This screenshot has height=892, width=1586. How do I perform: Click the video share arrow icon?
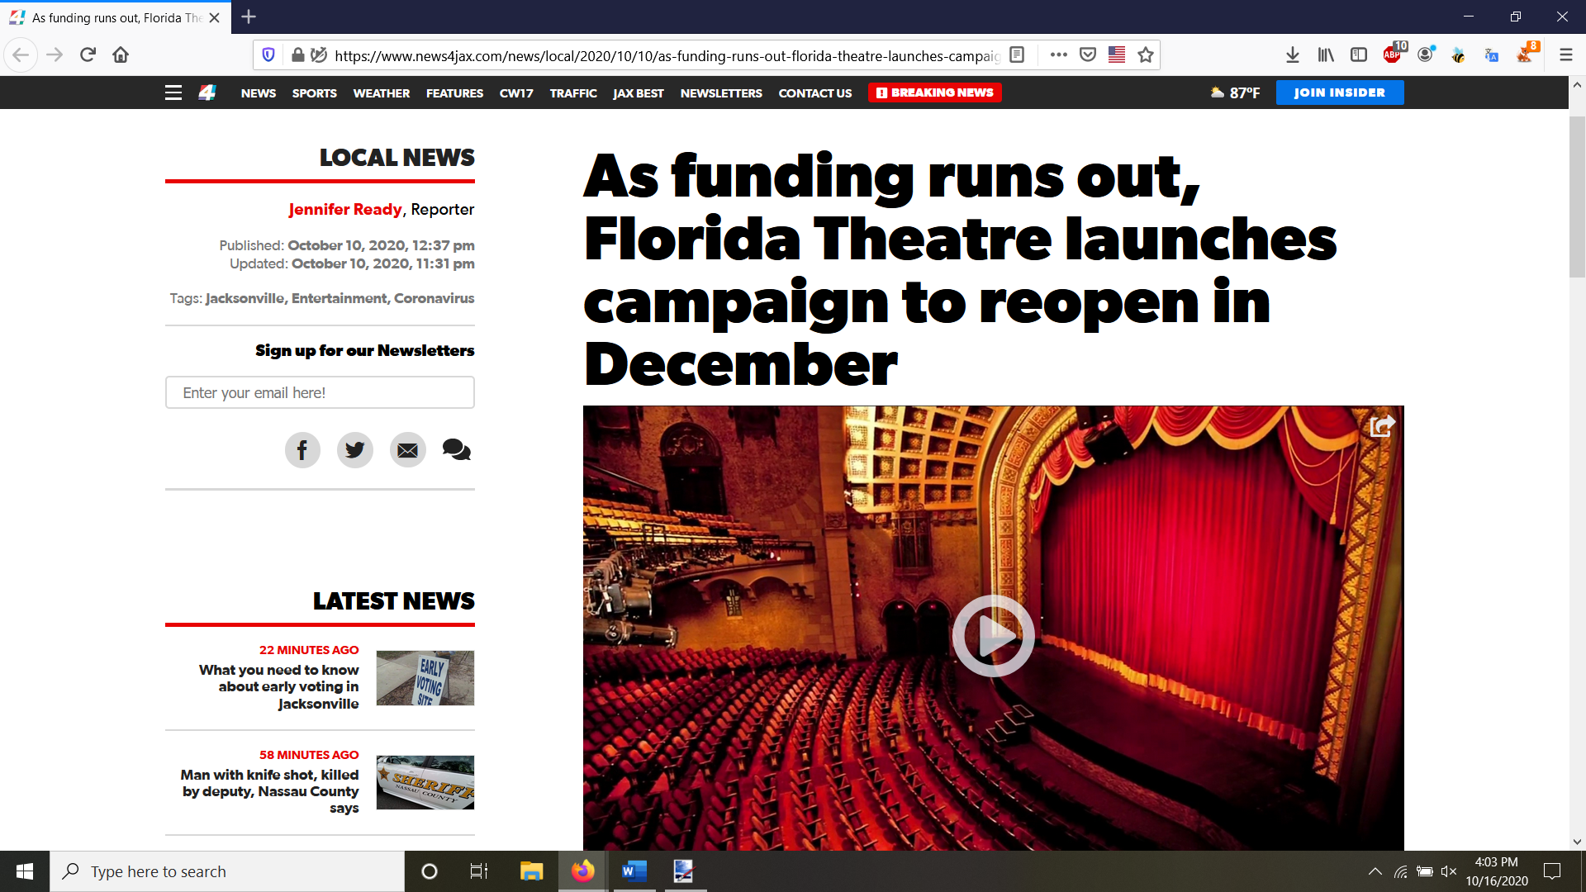coord(1382,426)
